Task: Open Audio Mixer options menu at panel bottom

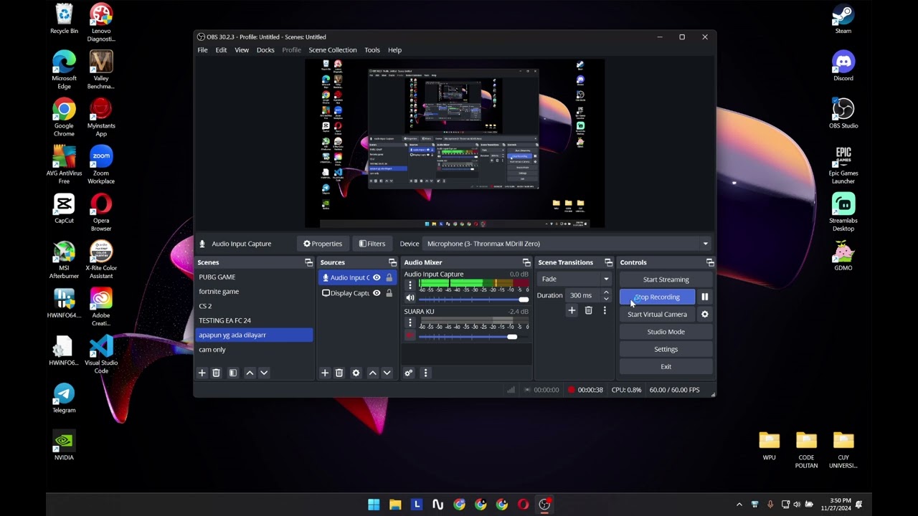Action: click(425, 373)
